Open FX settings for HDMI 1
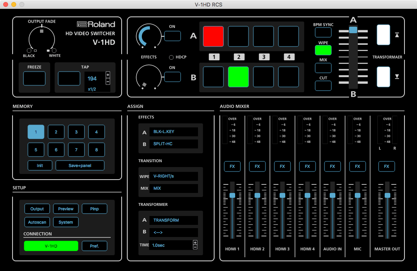Screen dimensions: 417x271 (232, 166)
